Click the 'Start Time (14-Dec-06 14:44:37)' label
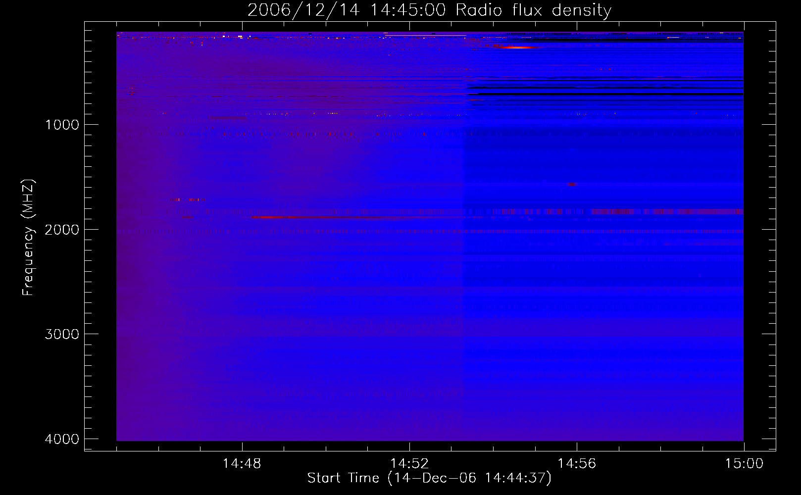This screenshot has height=495, width=801. (x=429, y=478)
